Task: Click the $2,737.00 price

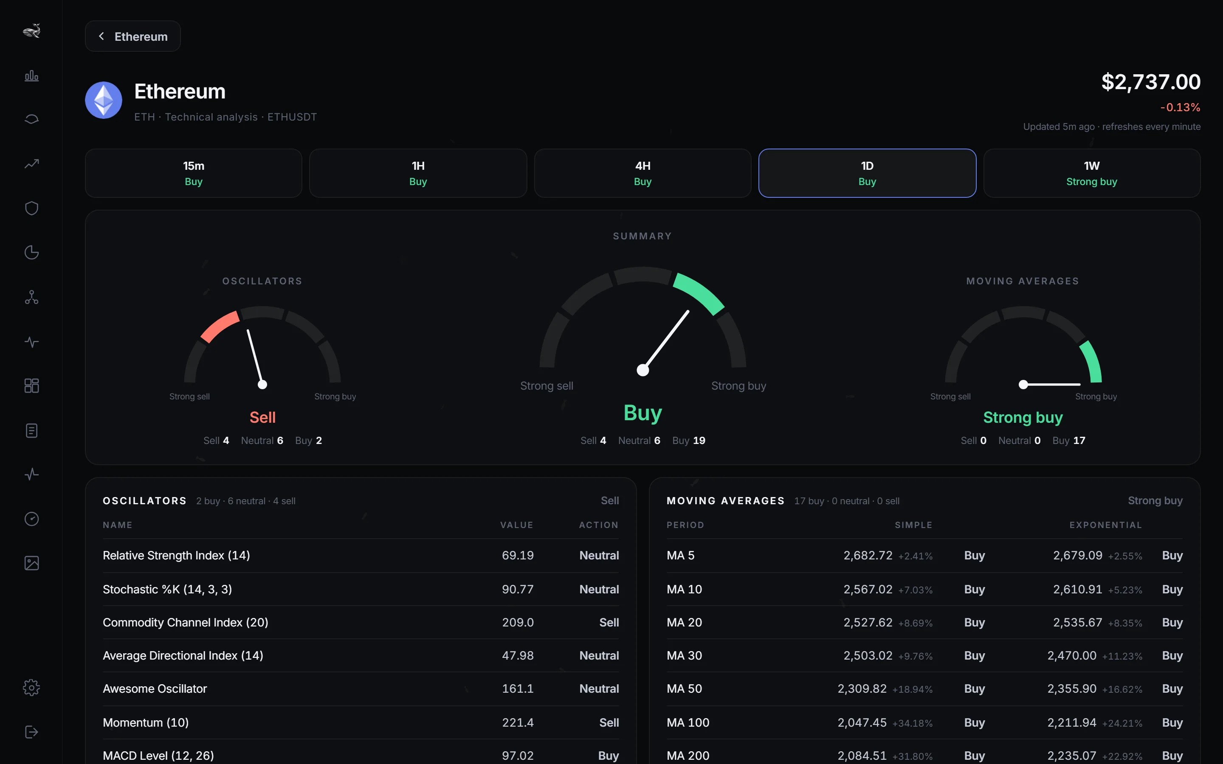Action: (x=1151, y=82)
